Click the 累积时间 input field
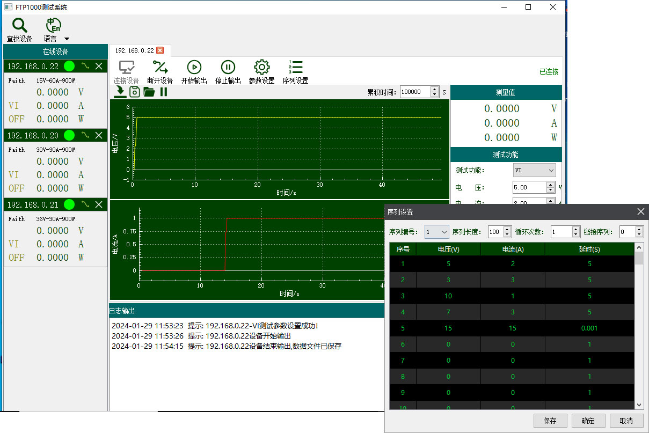This screenshot has height=433, width=649. tap(415, 92)
